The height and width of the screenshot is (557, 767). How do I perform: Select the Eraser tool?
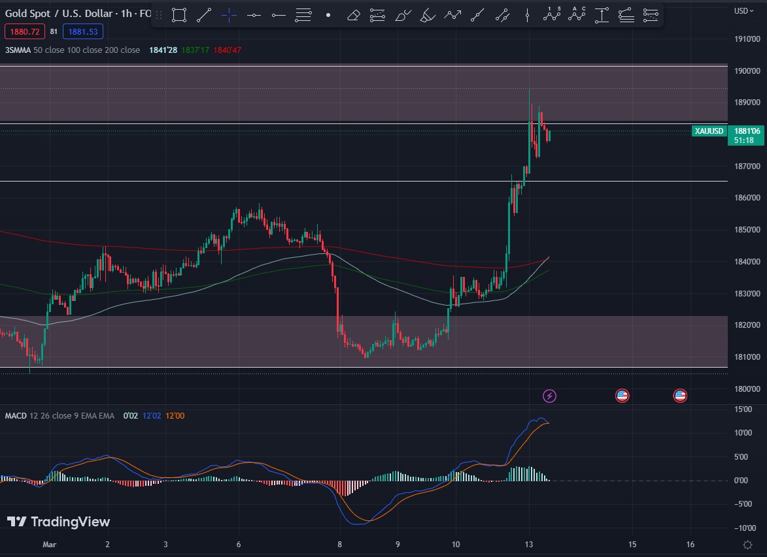tap(353, 14)
